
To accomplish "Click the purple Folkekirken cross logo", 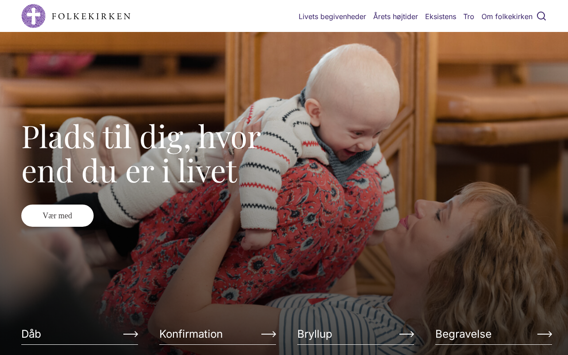I will (x=33, y=16).
